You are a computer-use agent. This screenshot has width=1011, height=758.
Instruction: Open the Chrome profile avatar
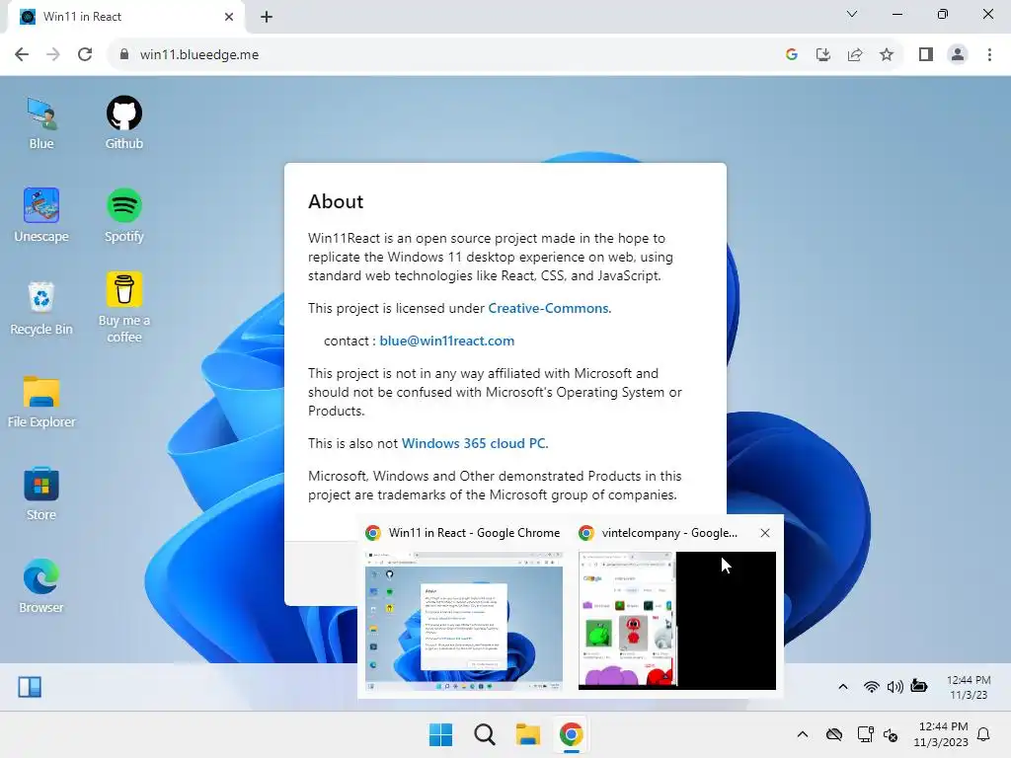(958, 55)
